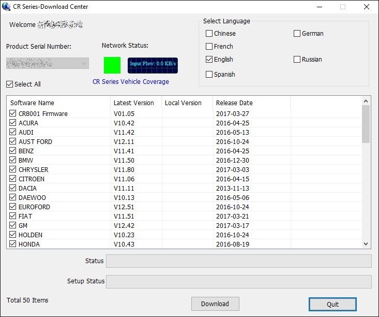Click the Release Date column header
Screen dimensions: 379x317
252,103
